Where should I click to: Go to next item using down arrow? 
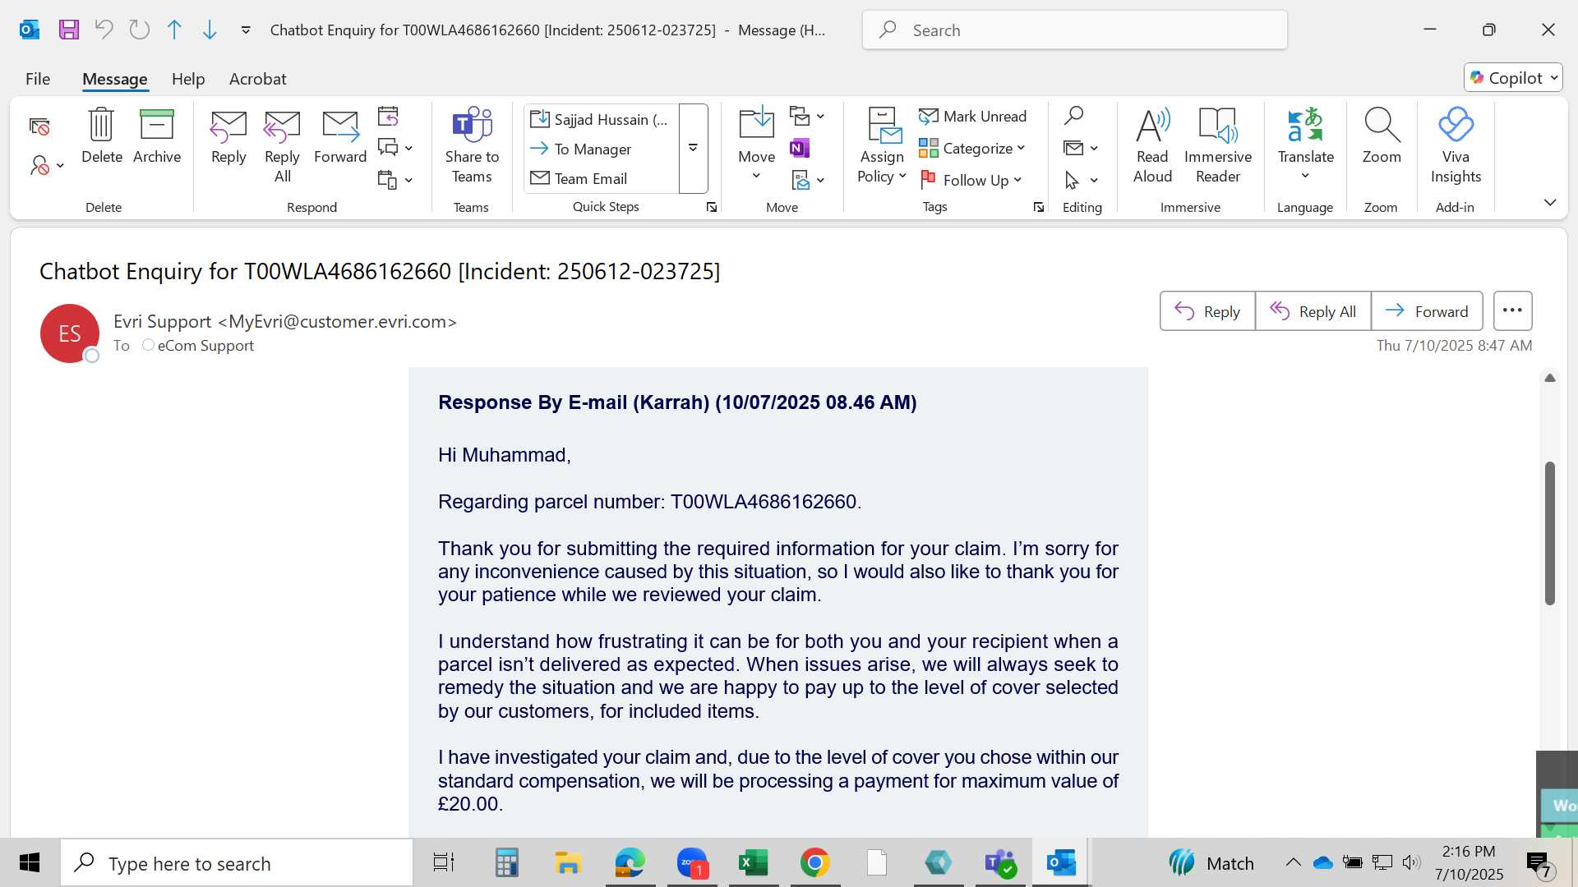point(210,30)
